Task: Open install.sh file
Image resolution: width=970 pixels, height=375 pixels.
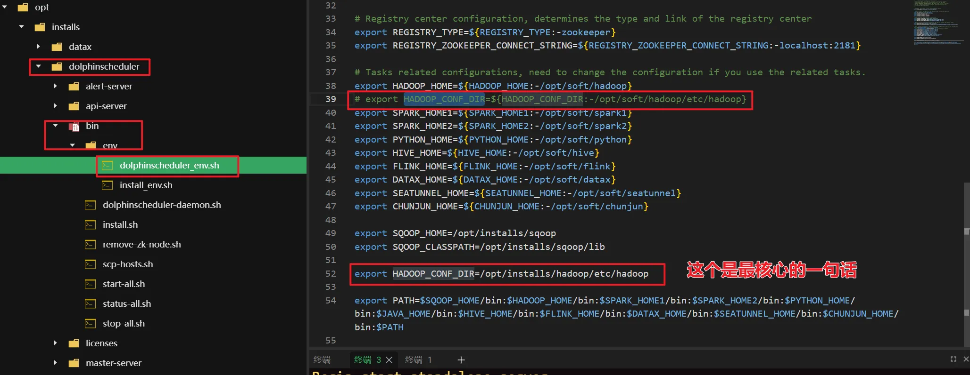Action: click(x=120, y=224)
